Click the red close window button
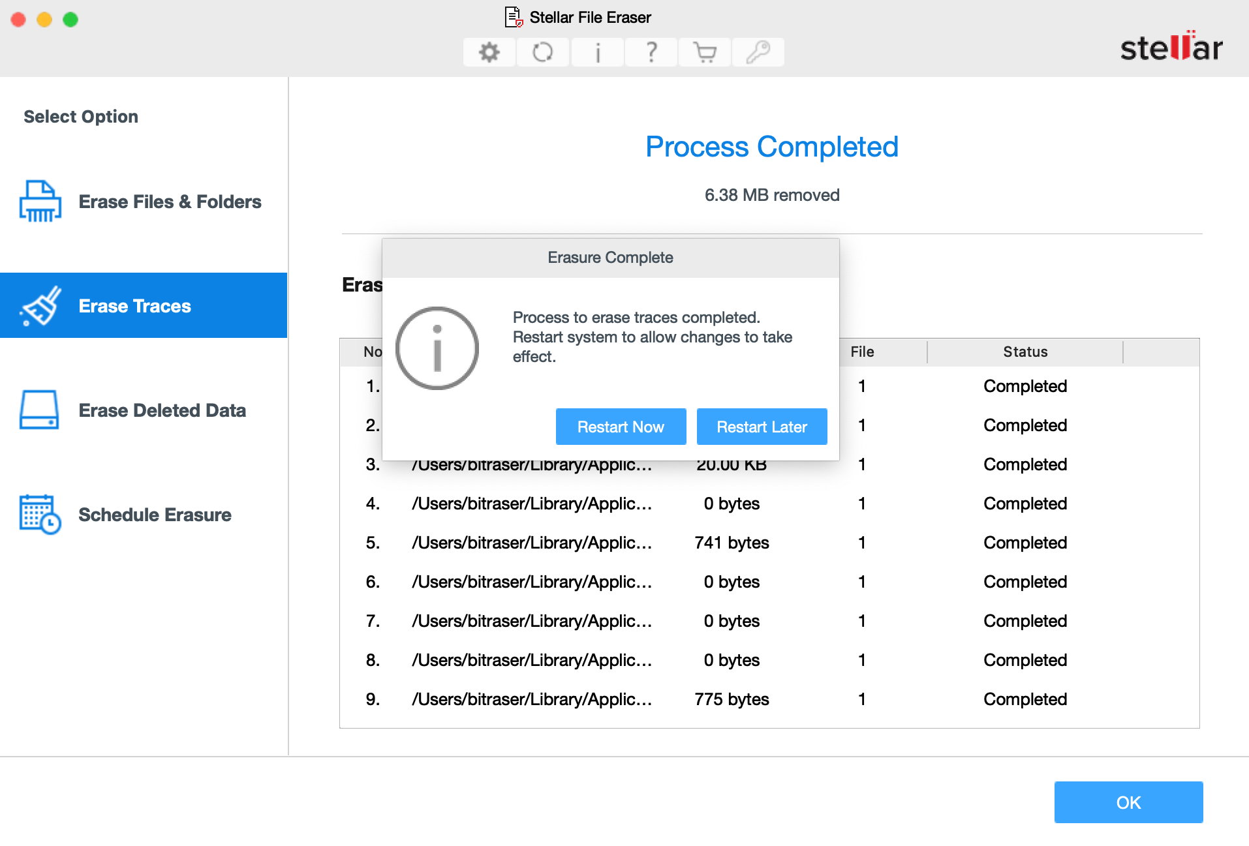Image resolution: width=1249 pixels, height=846 pixels. 18,20
